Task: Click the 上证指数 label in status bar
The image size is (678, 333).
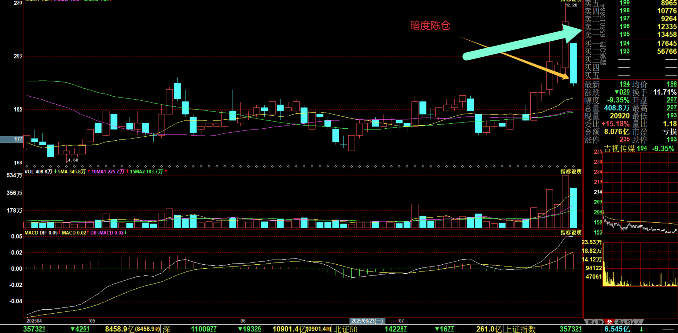Action: (x=521, y=329)
